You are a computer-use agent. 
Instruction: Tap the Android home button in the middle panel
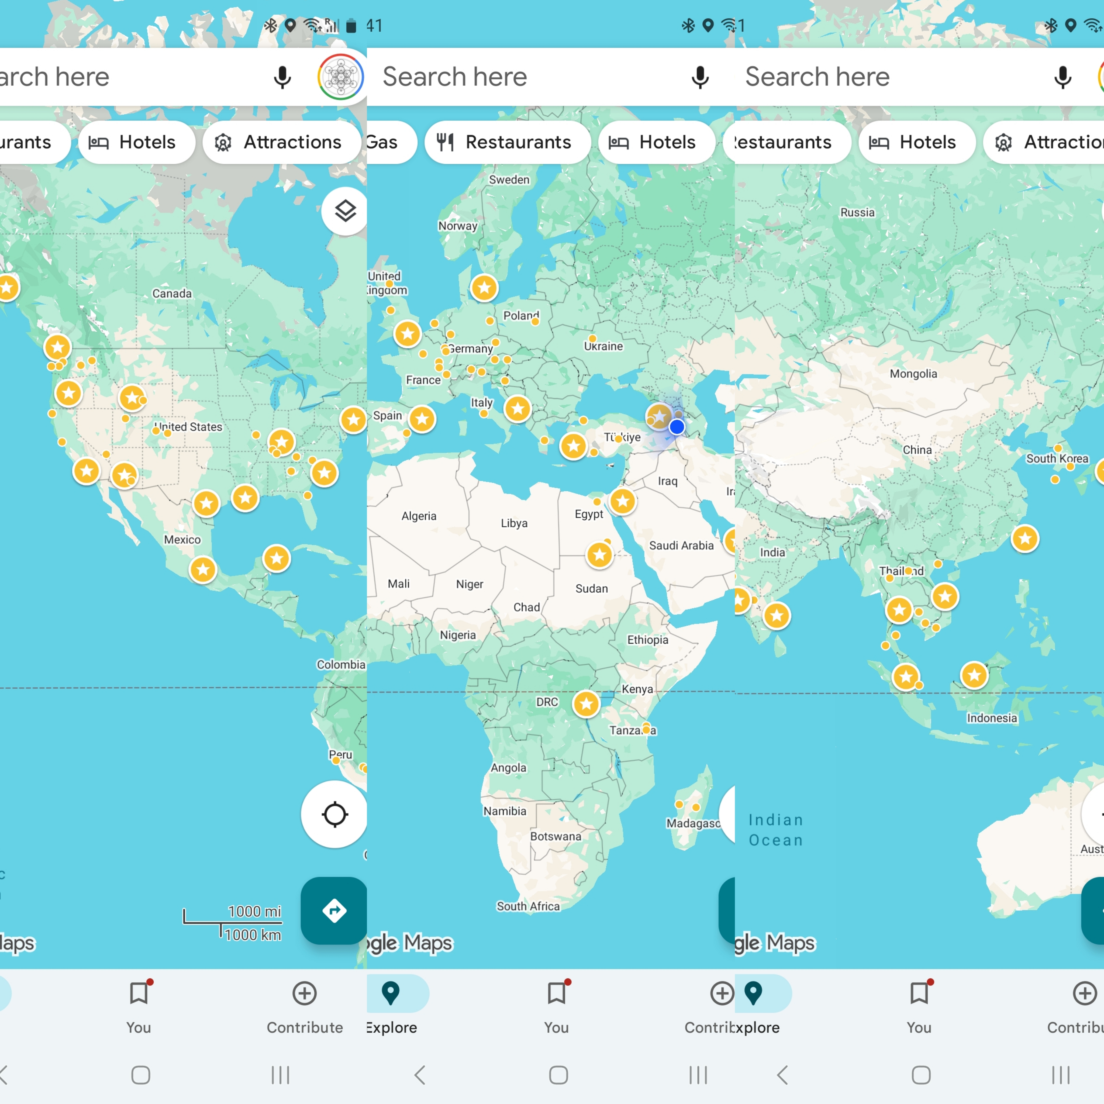click(x=558, y=1075)
